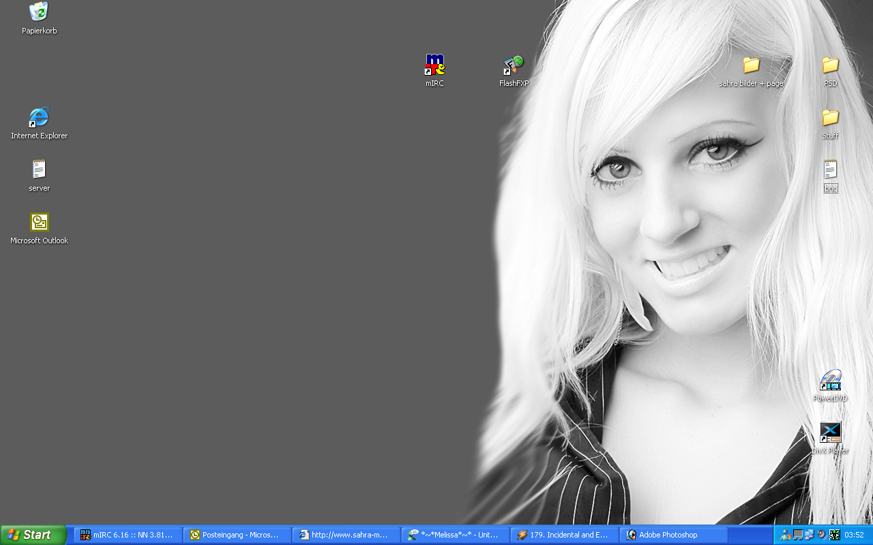Select the Stuff folder icon
This screenshot has height=545, width=873.
(x=830, y=118)
